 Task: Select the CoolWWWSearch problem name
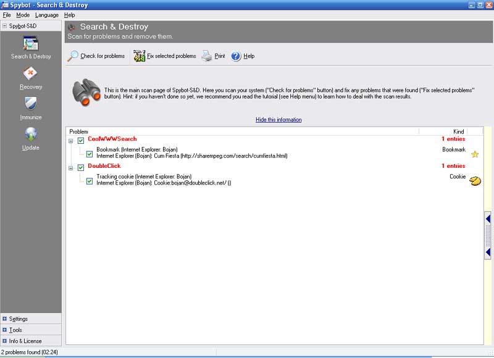(x=112, y=139)
